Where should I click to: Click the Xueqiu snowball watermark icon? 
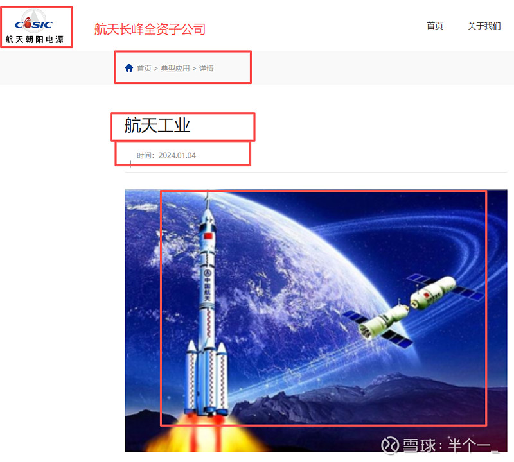click(390, 445)
